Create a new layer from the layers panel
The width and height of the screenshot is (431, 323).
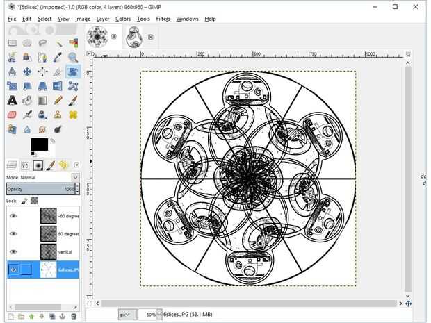11,317
